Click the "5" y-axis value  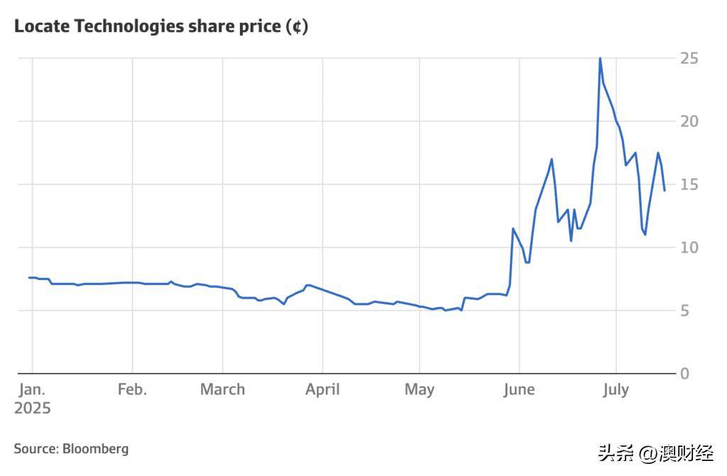684,311
